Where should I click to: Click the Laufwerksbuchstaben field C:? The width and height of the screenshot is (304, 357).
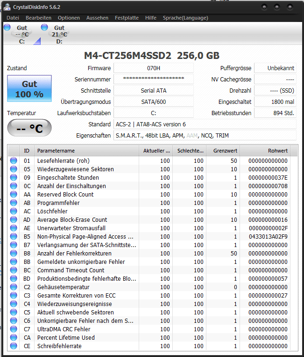pyautogui.click(x=154, y=113)
